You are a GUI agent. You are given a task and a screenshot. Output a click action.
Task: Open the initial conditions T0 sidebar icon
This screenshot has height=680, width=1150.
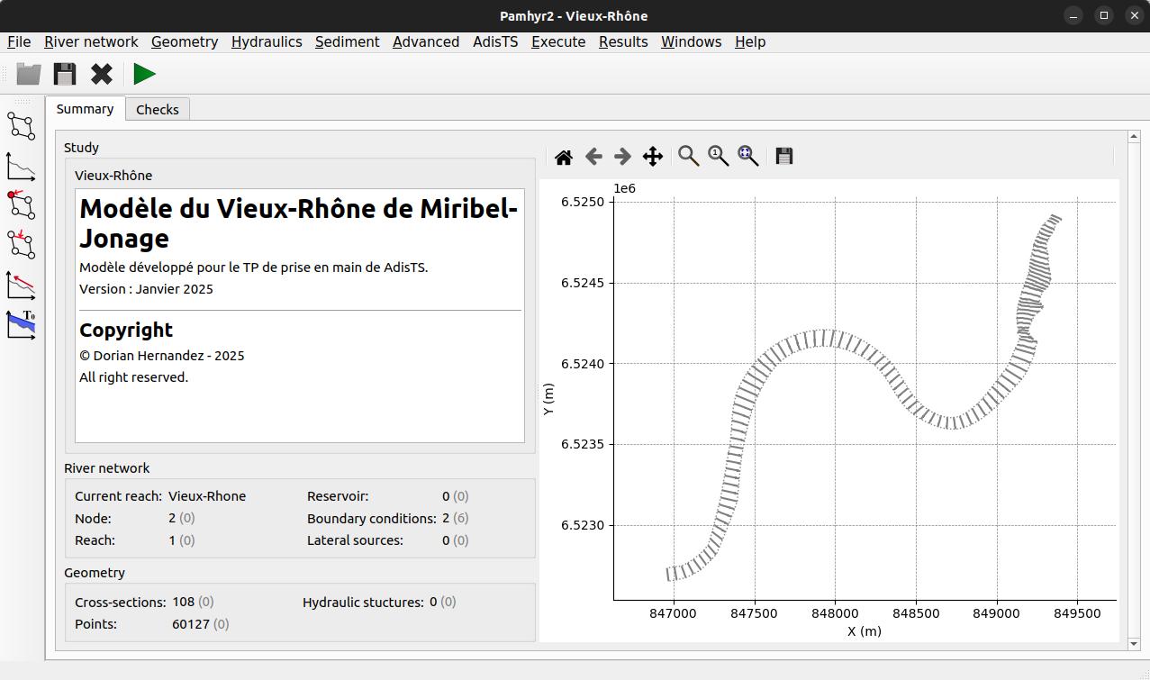pyautogui.click(x=21, y=324)
